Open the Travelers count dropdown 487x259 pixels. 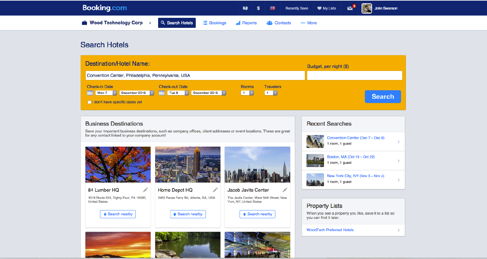pos(271,93)
